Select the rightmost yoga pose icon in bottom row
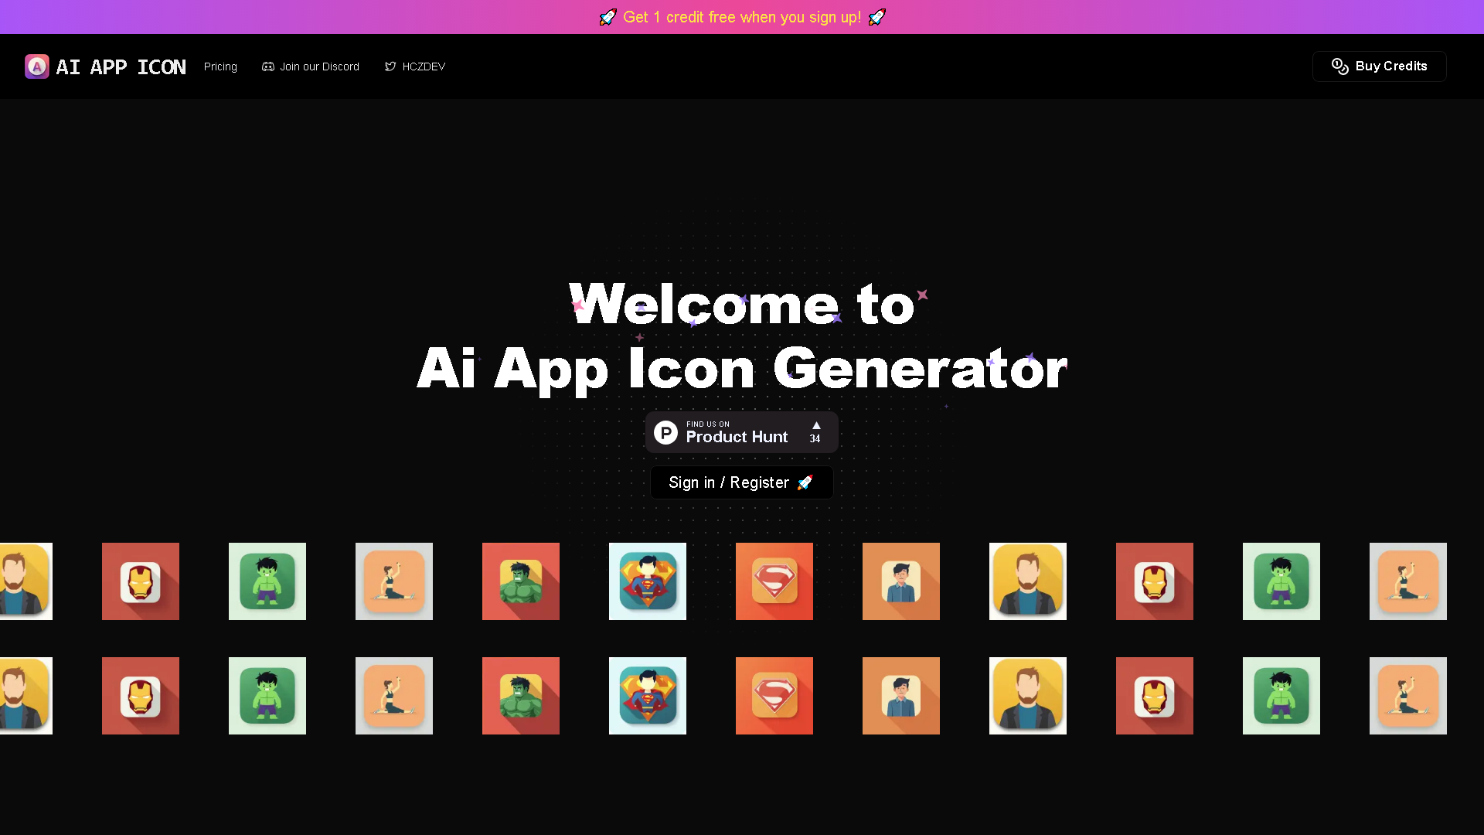Viewport: 1484px width, 835px height. (1408, 696)
